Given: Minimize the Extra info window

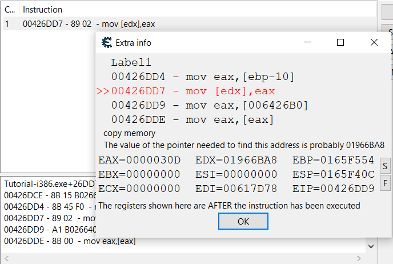Looking at the screenshot, I should click(307, 42).
